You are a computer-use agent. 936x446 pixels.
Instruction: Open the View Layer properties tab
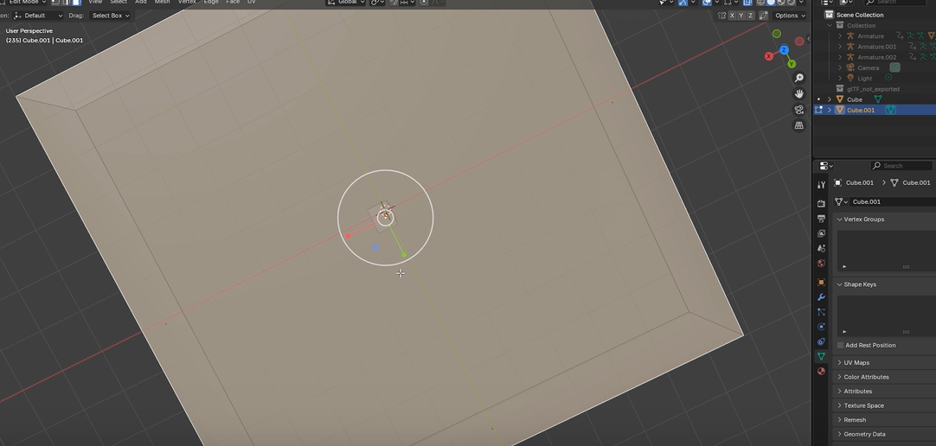(x=822, y=233)
